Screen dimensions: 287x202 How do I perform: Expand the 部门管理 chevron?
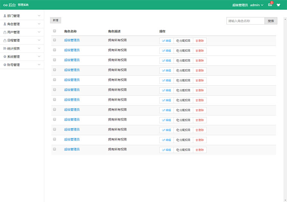pyautogui.click(x=39, y=16)
